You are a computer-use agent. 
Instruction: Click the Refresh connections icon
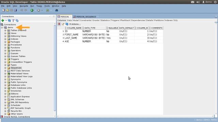[x=9, y=20]
